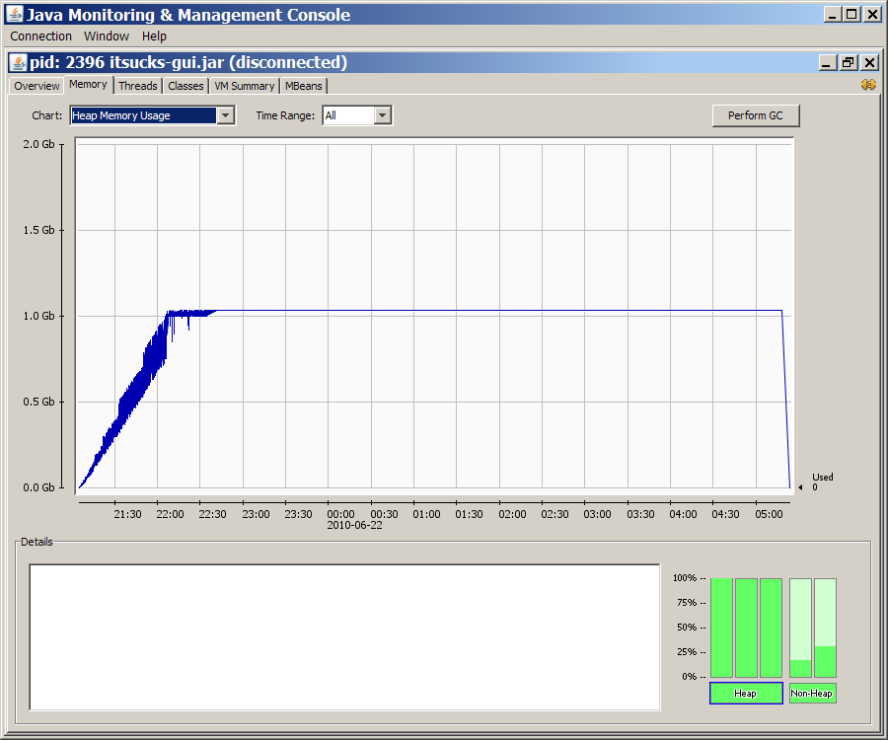
Task: Select the Non-Heap button under memory bars
Action: coord(812,693)
